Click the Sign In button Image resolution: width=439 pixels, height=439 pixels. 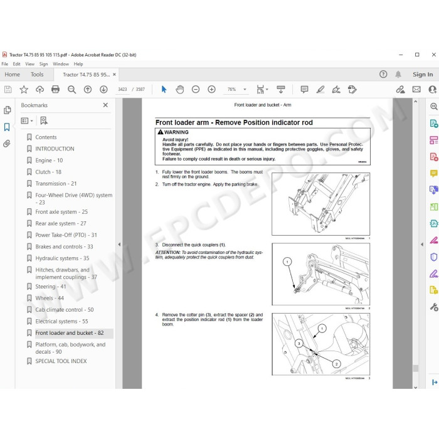click(x=423, y=74)
